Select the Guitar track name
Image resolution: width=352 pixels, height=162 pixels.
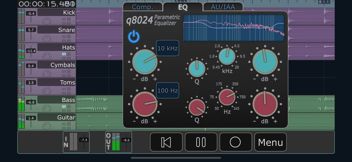(57, 117)
